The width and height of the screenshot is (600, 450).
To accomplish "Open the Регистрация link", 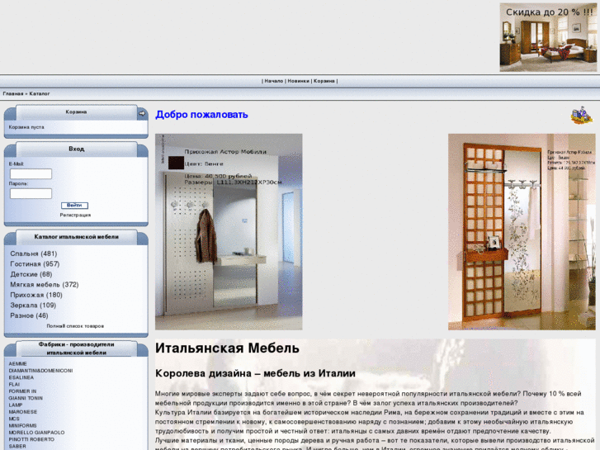I will coord(75,216).
